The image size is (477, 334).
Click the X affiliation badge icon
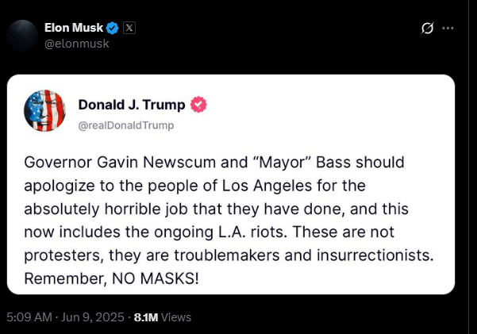click(129, 28)
